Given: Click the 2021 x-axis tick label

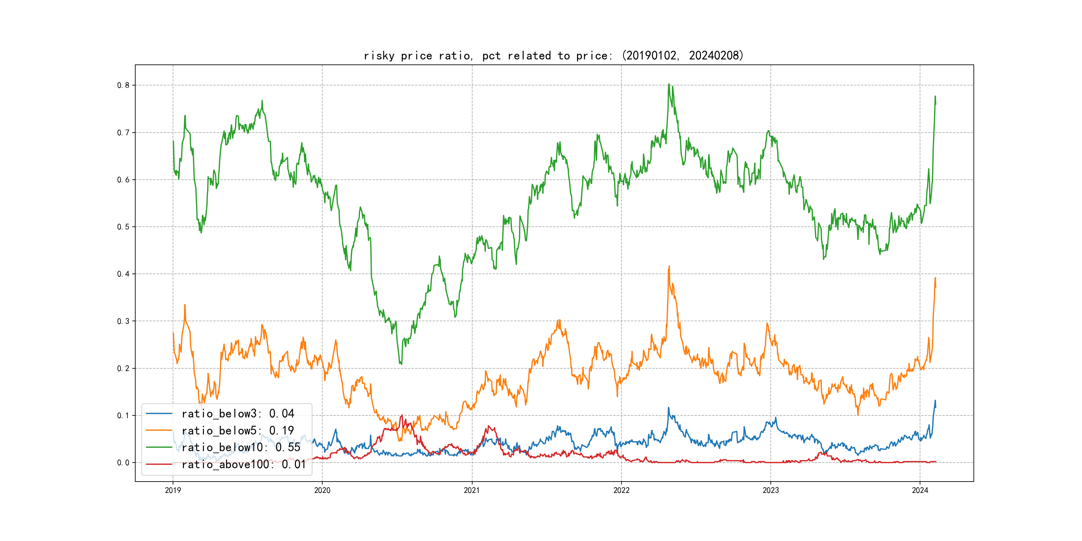Looking at the screenshot, I should coord(472,490).
